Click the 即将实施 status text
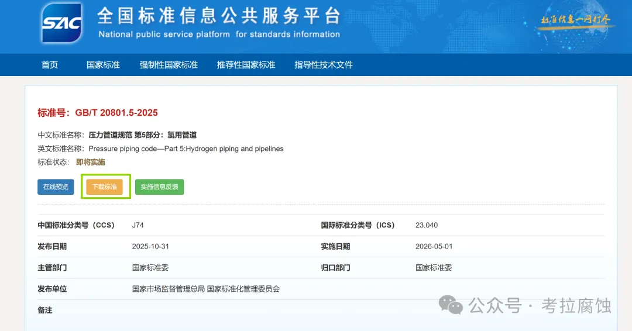632x331 pixels. [91, 162]
